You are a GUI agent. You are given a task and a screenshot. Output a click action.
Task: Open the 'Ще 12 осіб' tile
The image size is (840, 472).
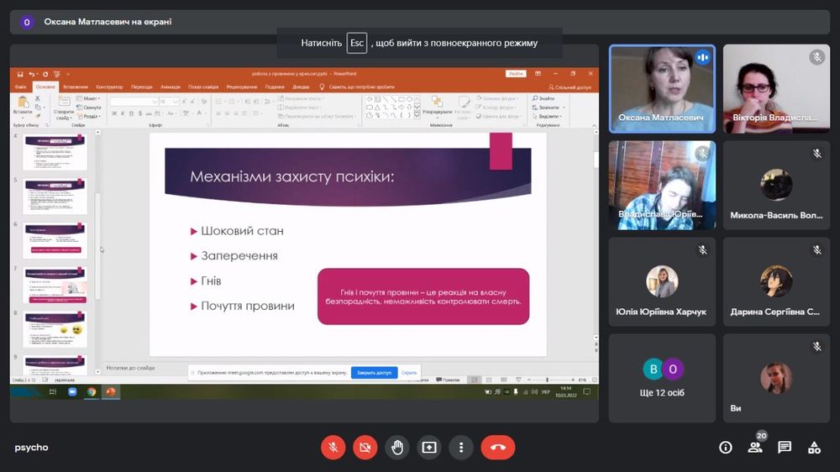(662, 378)
